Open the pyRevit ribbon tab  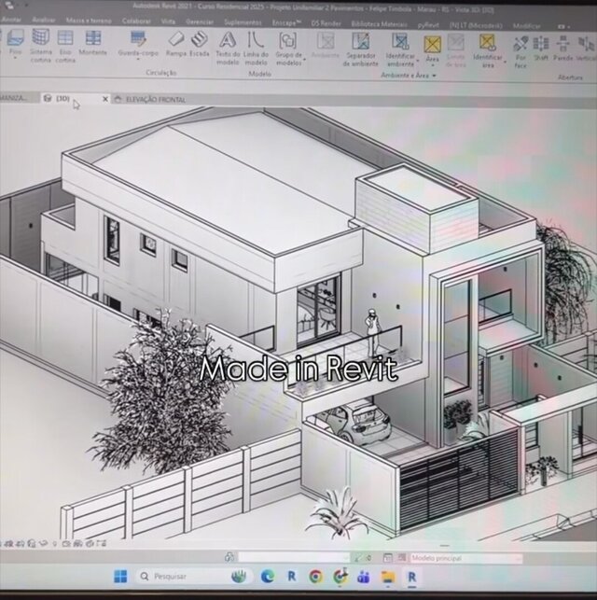(x=428, y=25)
